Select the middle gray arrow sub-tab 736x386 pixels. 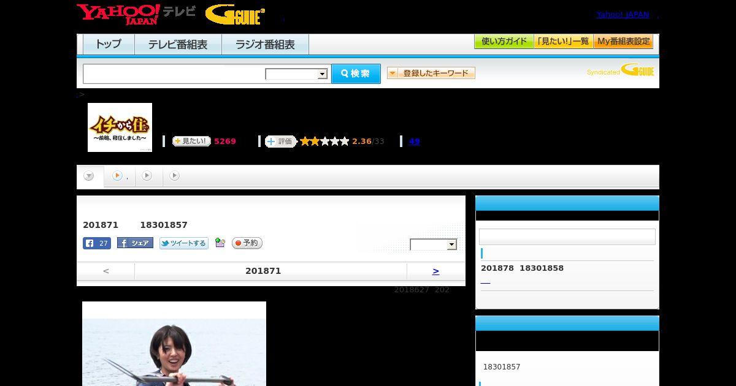click(x=147, y=176)
